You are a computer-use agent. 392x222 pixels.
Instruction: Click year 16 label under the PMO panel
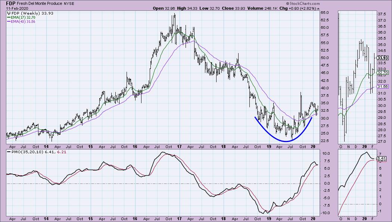pyautogui.click(x=135, y=219)
